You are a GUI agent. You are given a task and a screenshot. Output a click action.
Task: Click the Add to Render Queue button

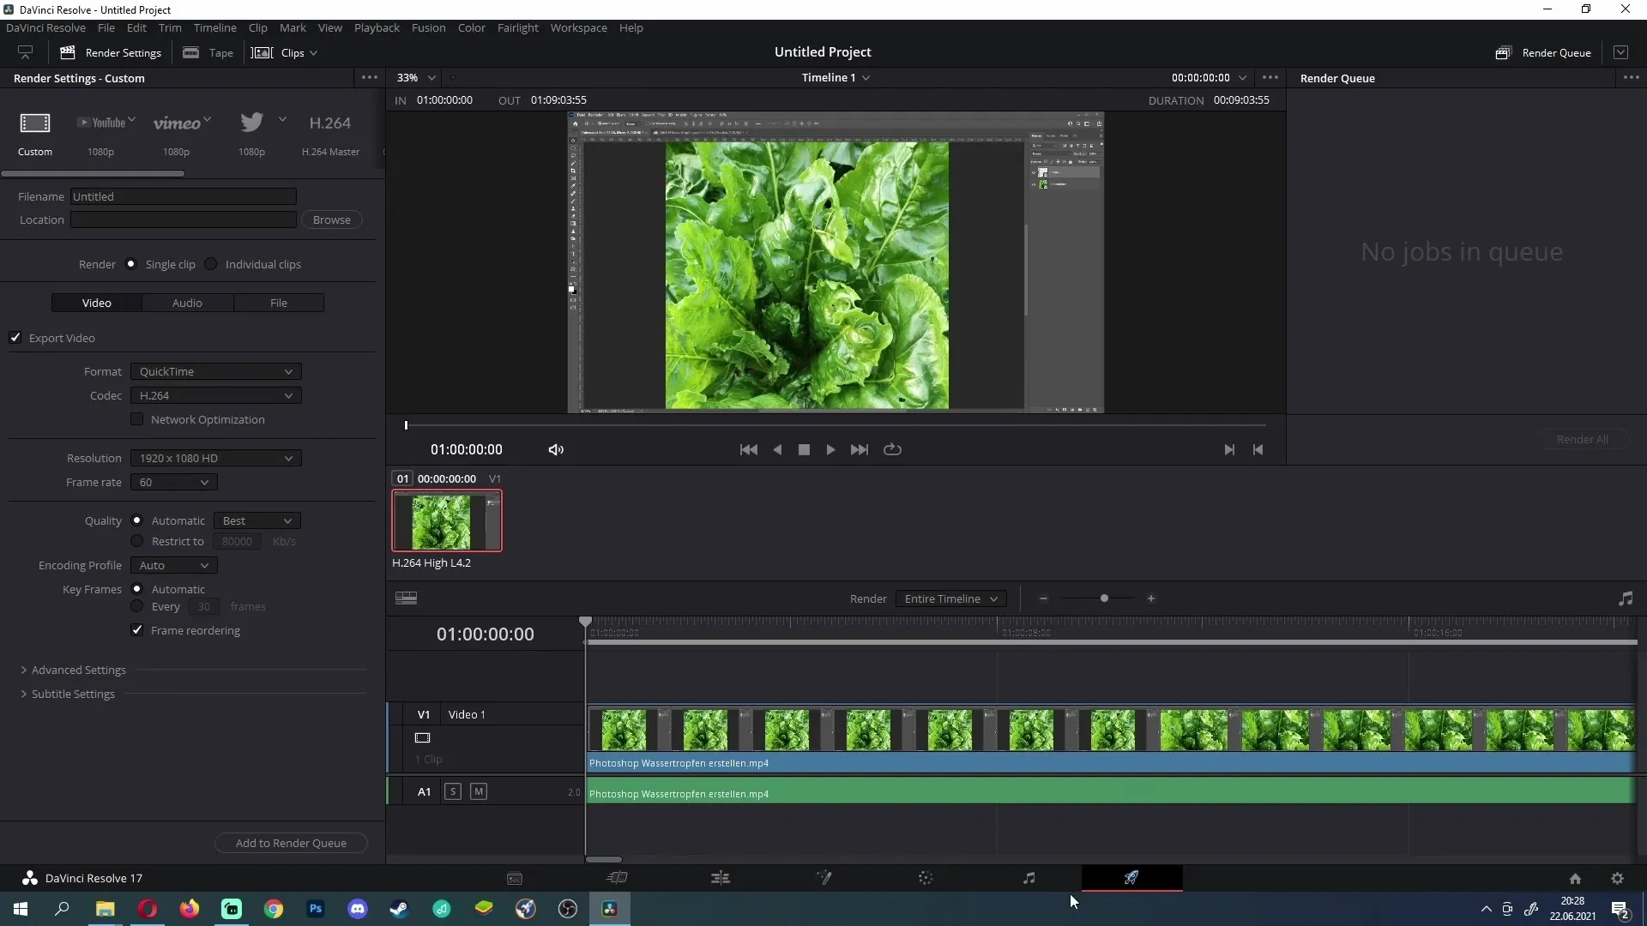(291, 842)
